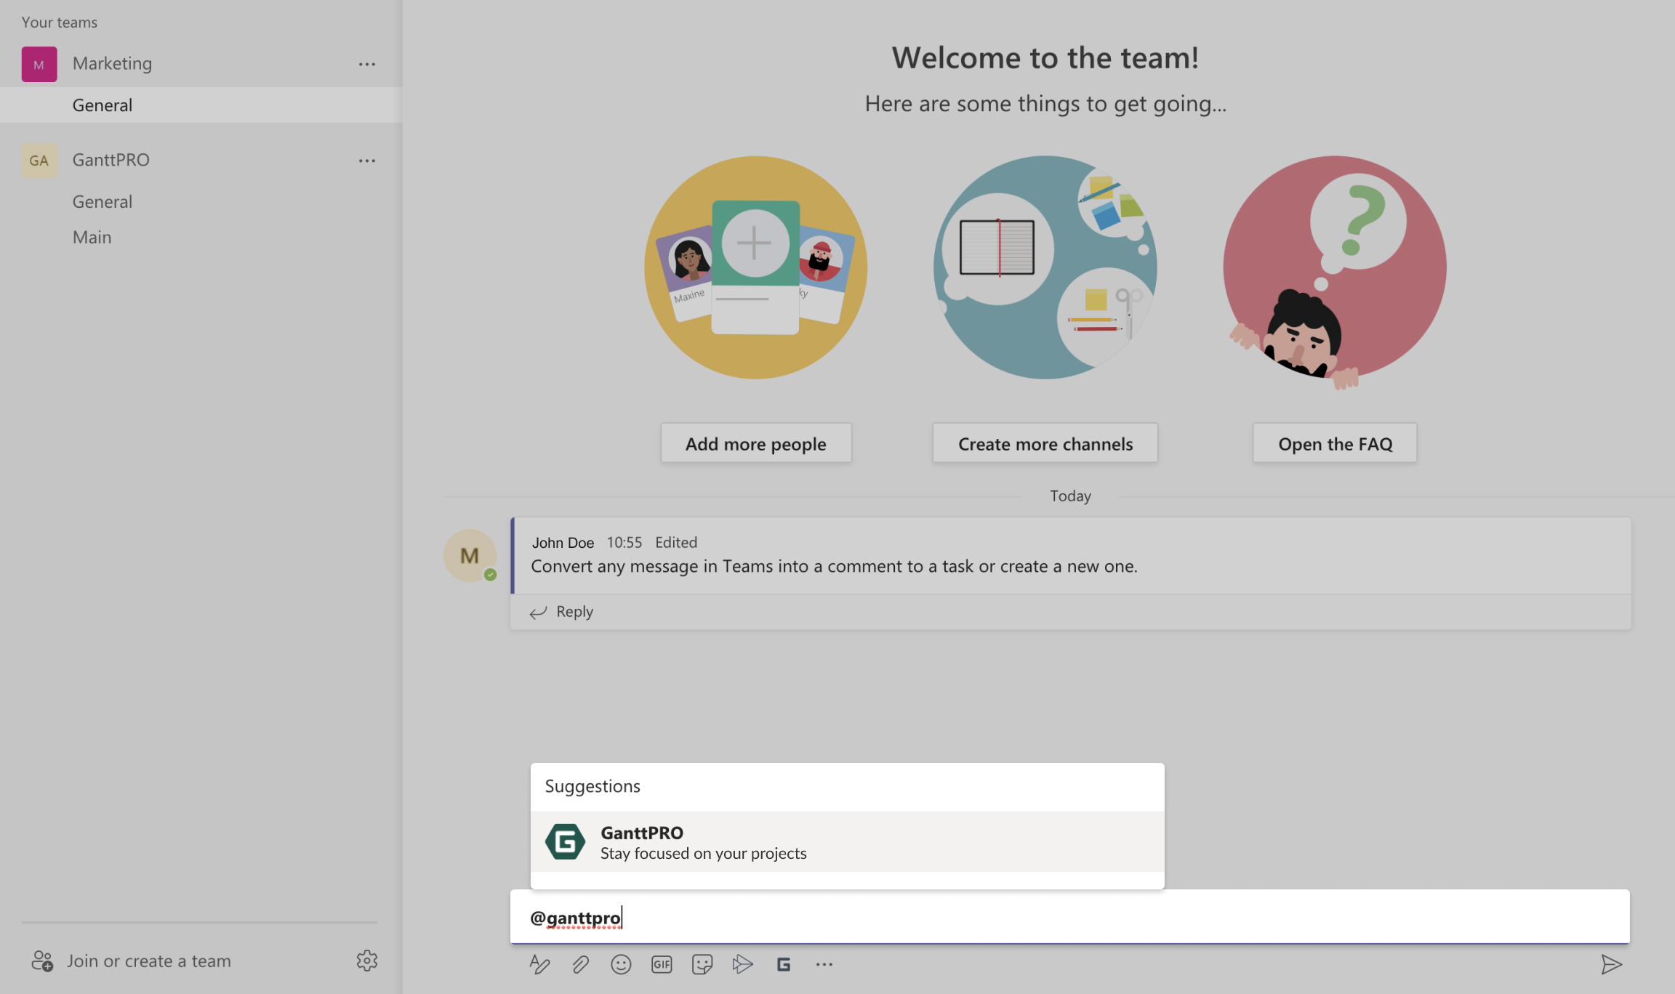The image size is (1675, 994).
Task: Open the emoji picker
Action: [621, 963]
